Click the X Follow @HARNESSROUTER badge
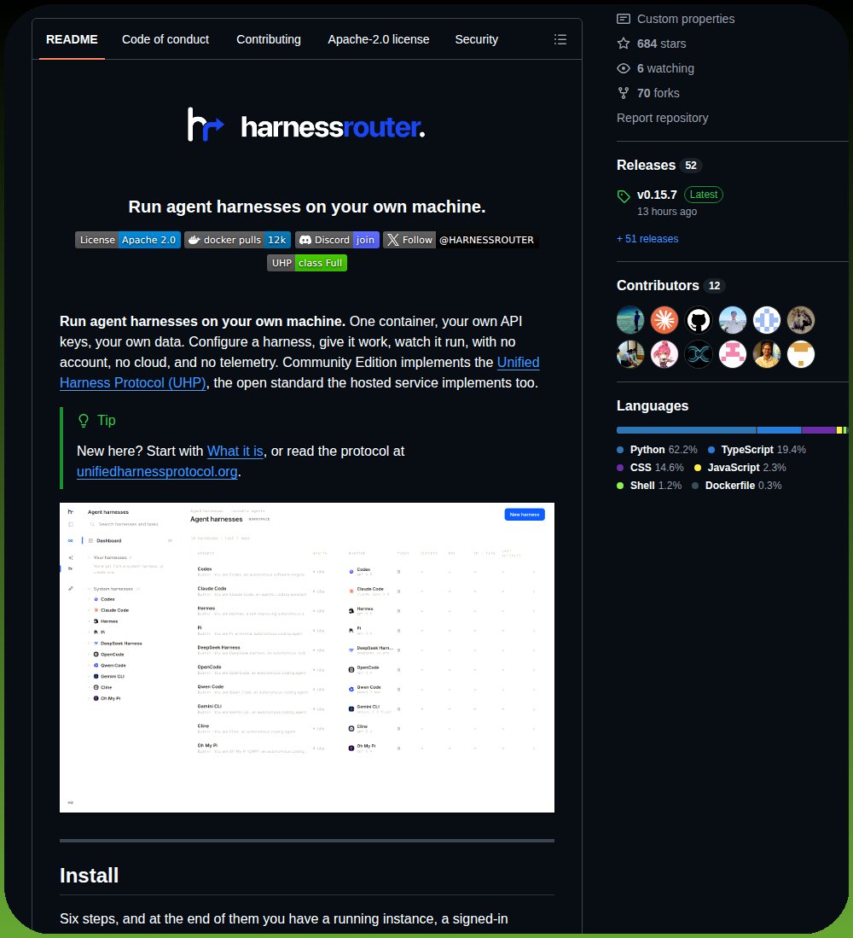The height and width of the screenshot is (938, 853). pyautogui.click(x=461, y=240)
